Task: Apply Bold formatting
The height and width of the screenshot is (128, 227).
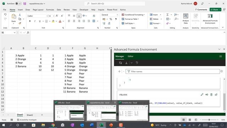Action: (x=30, y=21)
